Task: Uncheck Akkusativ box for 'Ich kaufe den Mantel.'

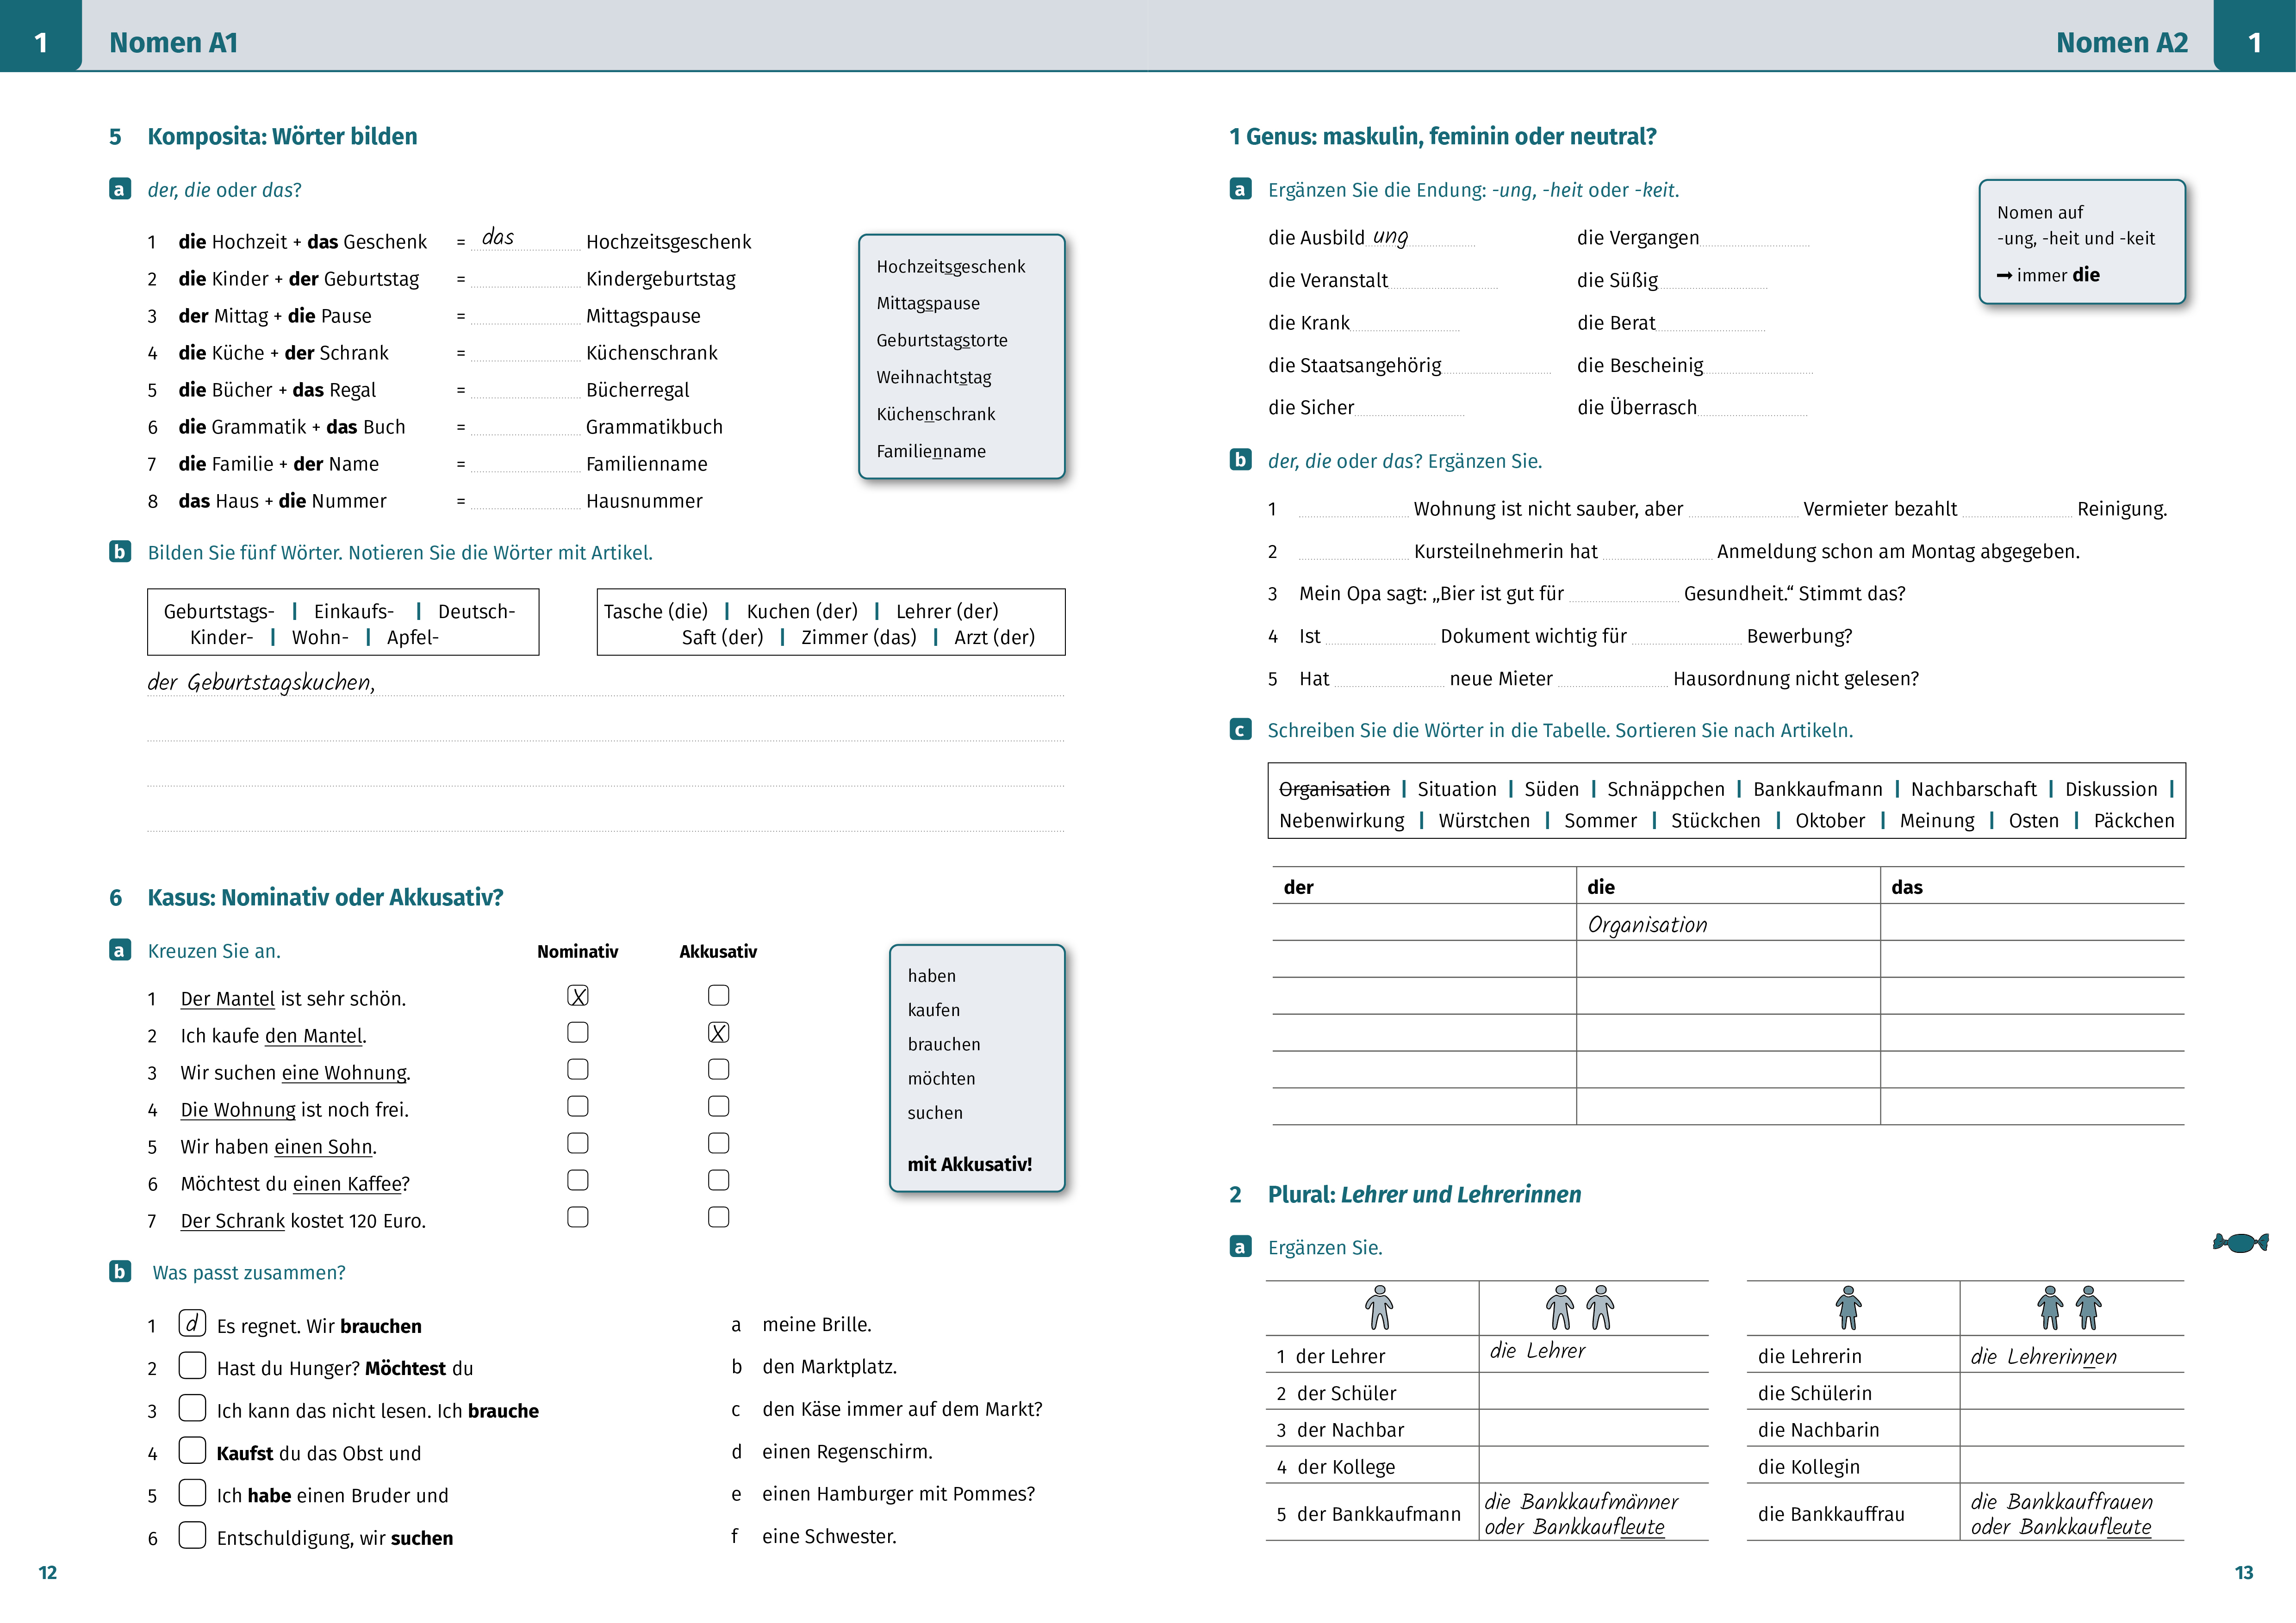Action: (x=718, y=1032)
